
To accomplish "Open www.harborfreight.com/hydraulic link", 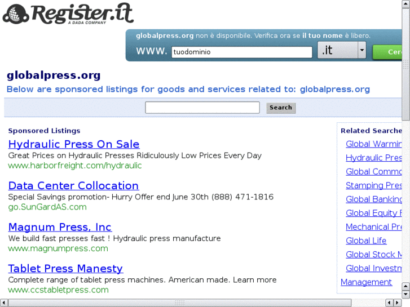I will [75, 166].
